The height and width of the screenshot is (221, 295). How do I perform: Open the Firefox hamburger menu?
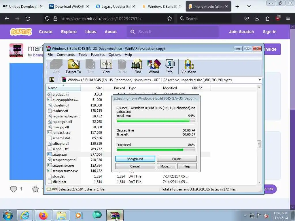click(x=288, y=18)
